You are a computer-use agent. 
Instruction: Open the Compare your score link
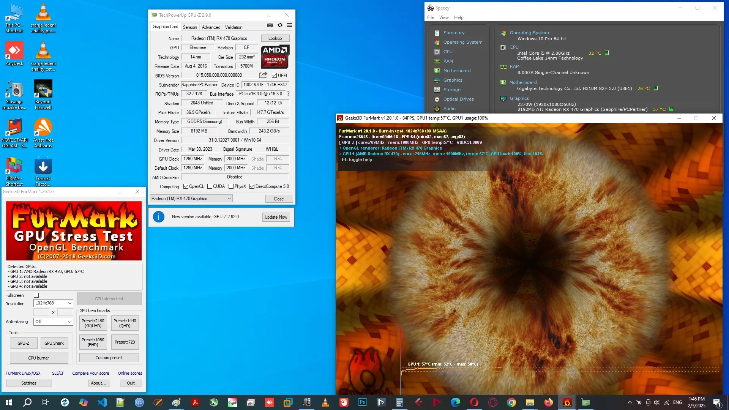click(91, 374)
